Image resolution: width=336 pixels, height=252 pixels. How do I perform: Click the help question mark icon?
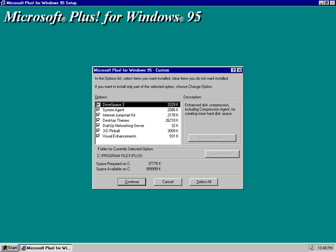[x=234, y=70]
